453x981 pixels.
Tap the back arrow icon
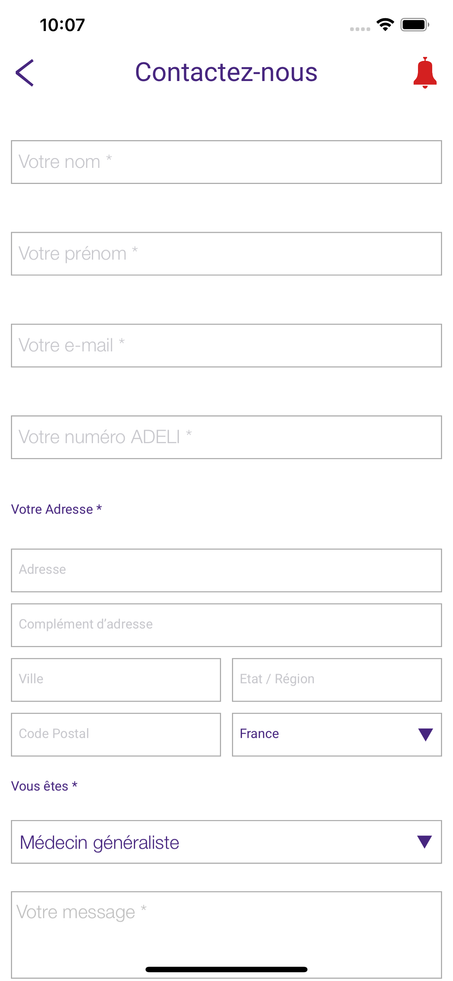[25, 73]
